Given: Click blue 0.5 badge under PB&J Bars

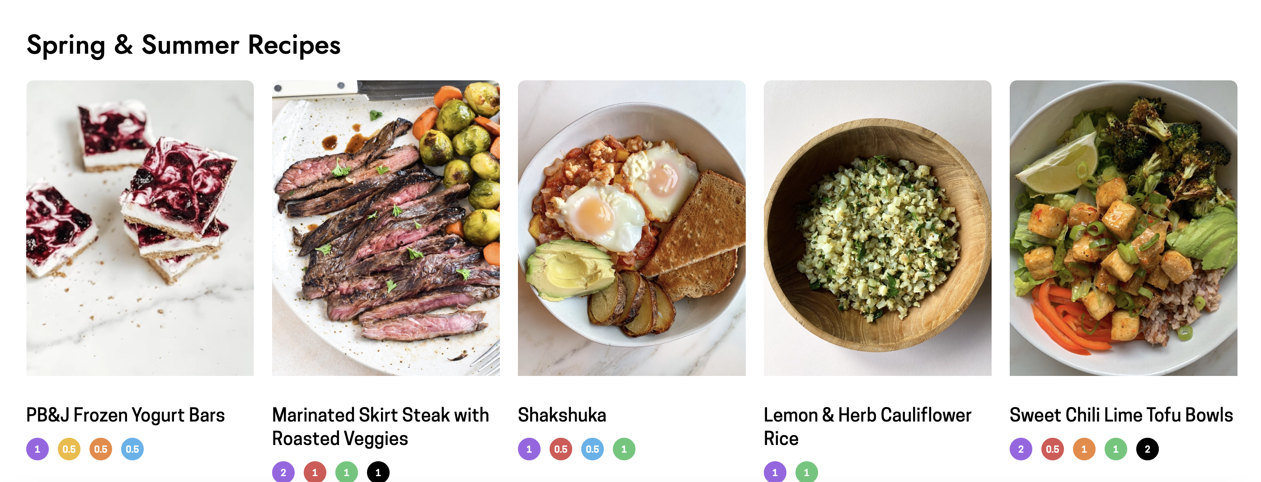Looking at the screenshot, I should coord(132,449).
